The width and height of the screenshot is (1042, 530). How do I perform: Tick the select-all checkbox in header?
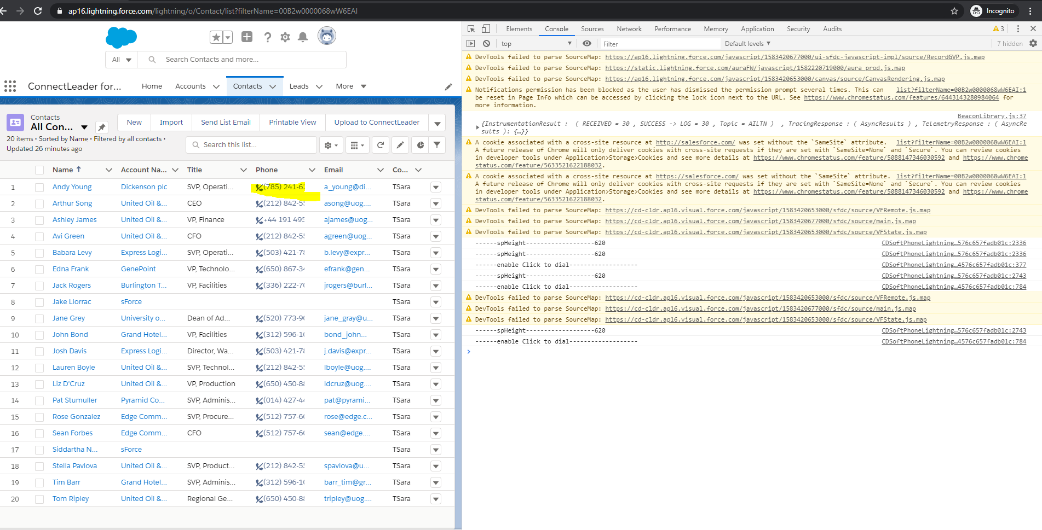[x=39, y=170]
